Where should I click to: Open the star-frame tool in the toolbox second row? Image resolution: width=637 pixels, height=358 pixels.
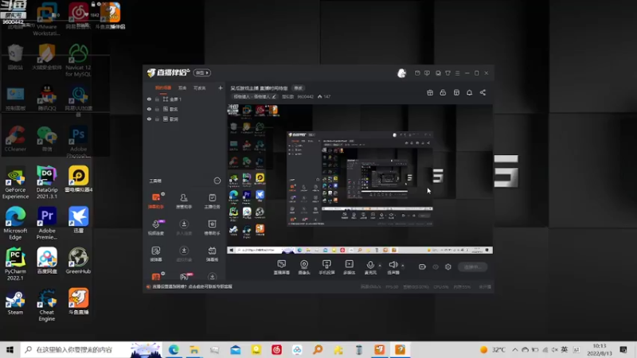pos(212,227)
